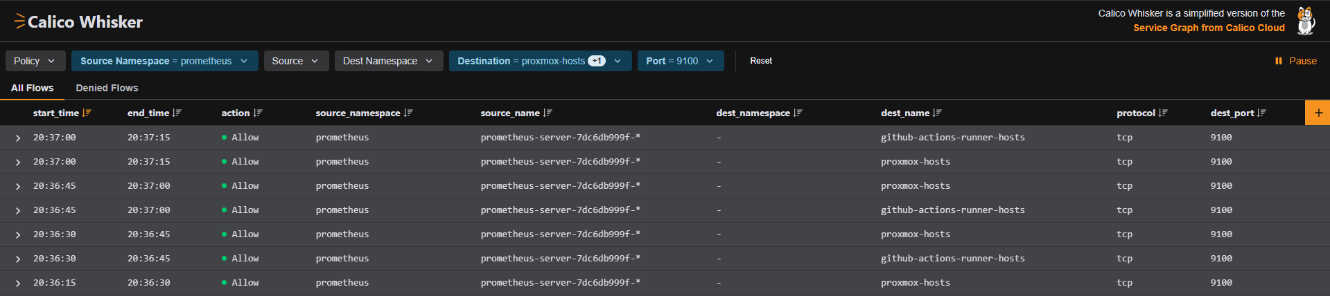Expand the flow row starting 20:36:15
The image size is (1330, 296).
pyautogui.click(x=18, y=284)
